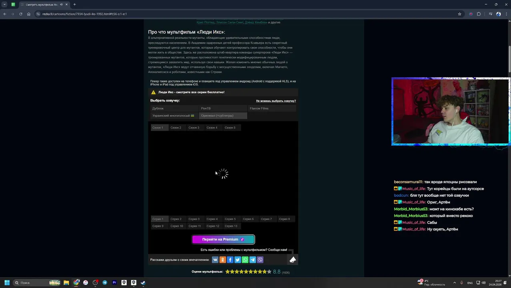Select Оригинал (+субтитры) voice-over
The height and width of the screenshot is (288, 511).
(x=223, y=116)
